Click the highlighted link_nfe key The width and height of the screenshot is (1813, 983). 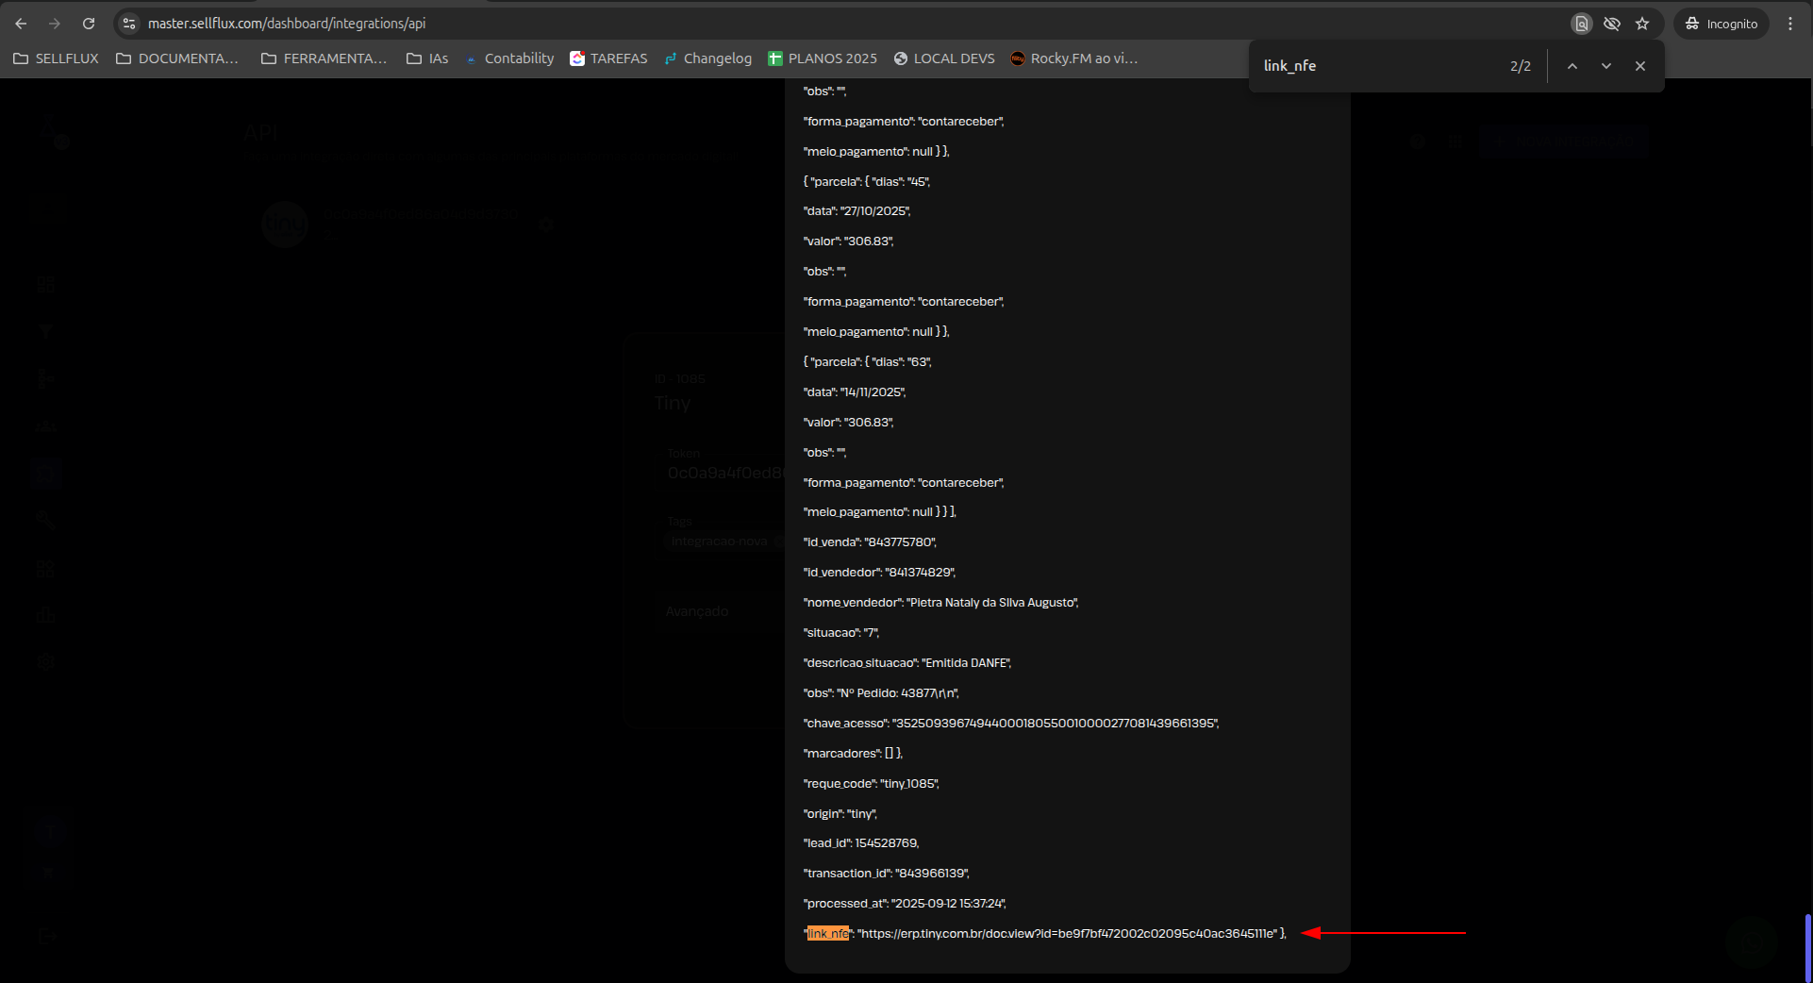click(828, 934)
